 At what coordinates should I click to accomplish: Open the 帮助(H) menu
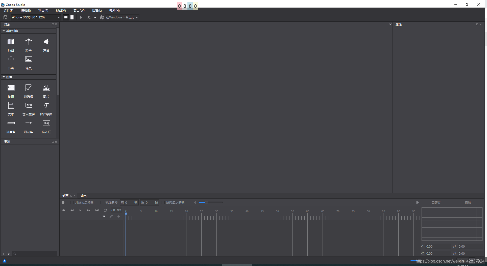[114, 11]
